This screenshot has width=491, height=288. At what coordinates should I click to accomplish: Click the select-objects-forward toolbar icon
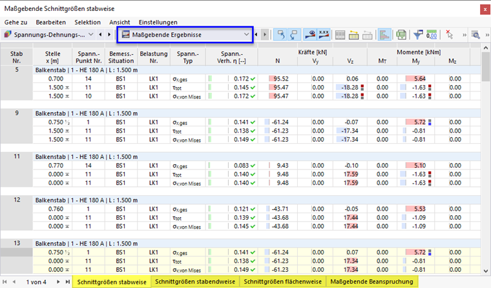pos(294,35)
